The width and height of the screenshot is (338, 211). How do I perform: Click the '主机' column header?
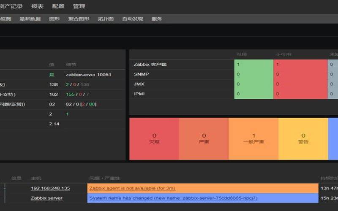tap(36, 178)
